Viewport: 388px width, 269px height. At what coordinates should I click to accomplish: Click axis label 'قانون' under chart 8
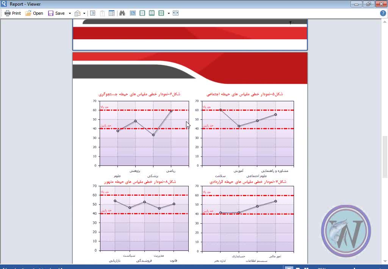[174, 261]
